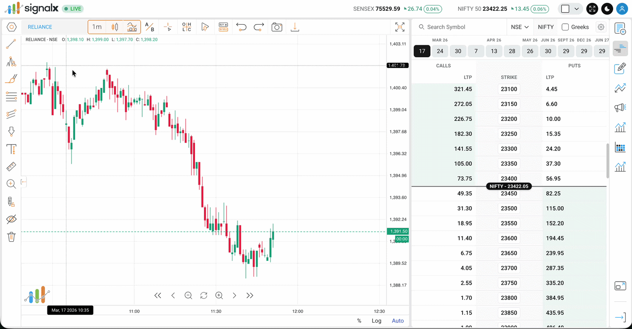Jump to chart start with double-left arrows
Image resolution: width=632 pixels, height=329 pixels.
158,295
